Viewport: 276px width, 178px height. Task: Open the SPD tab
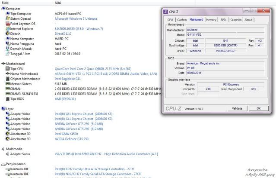223,20
